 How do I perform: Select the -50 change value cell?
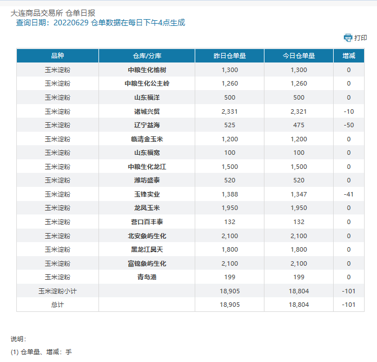click(348, 125)
